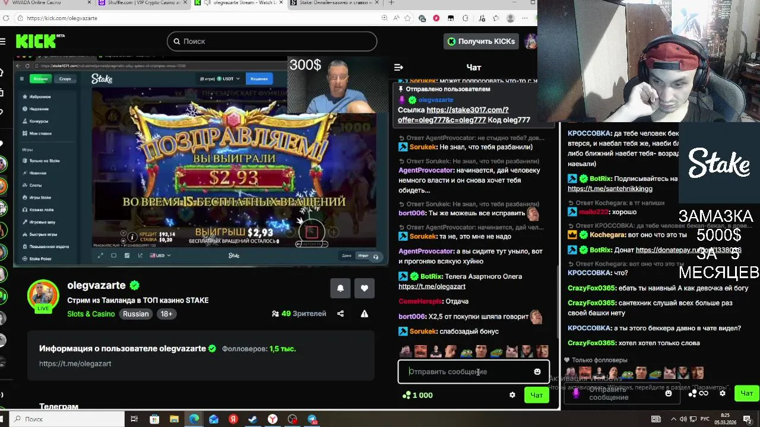760x427 pixels.
Task: Click the browser address bar URL
Action: pos(62,18)
